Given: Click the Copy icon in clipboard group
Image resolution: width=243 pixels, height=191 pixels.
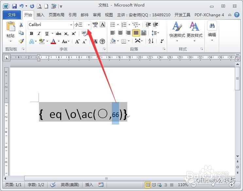Looking at the screenshot, I should 21,33.
